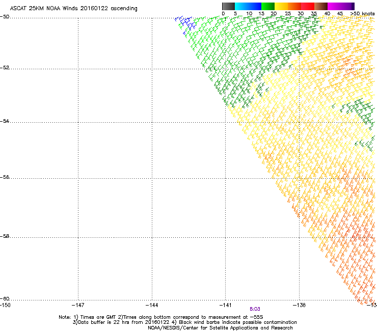The width and height of the screenshot is (377, 331).
Task: Click the orange 25-30 knots color band
Action: coord(294,6)
